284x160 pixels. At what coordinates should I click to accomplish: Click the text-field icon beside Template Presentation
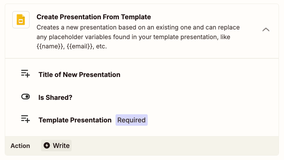(25, 119)
